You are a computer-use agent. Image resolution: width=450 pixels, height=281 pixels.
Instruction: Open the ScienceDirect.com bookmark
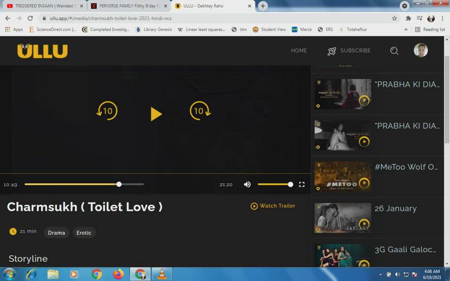pyautogui.click(x=52, y=29)
